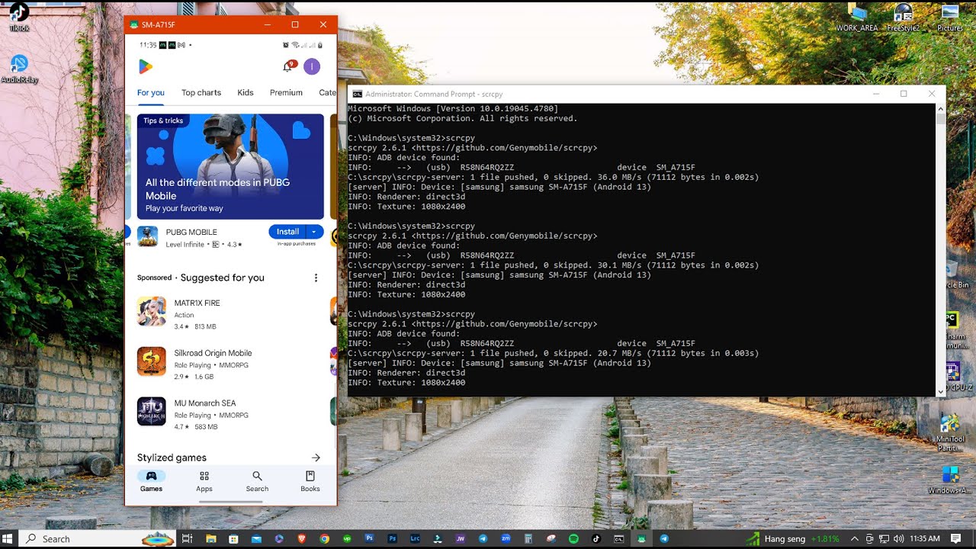The width and height of the screenshot is (976, 549).
Task: Click Google Chrome taskbar icon
Action: point(324,538)
